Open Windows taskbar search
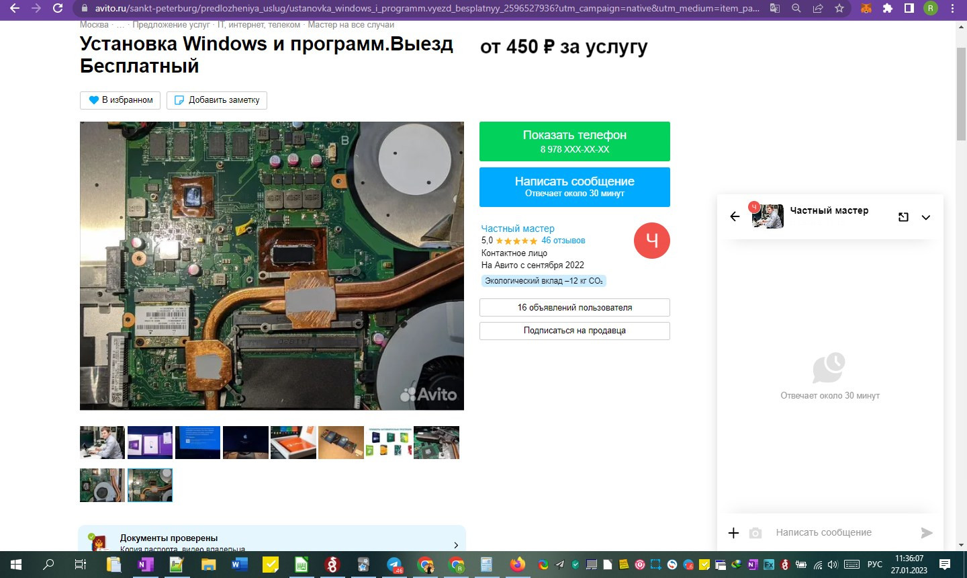The height and width of the screenshot is (578, 967). click(48, 565)
